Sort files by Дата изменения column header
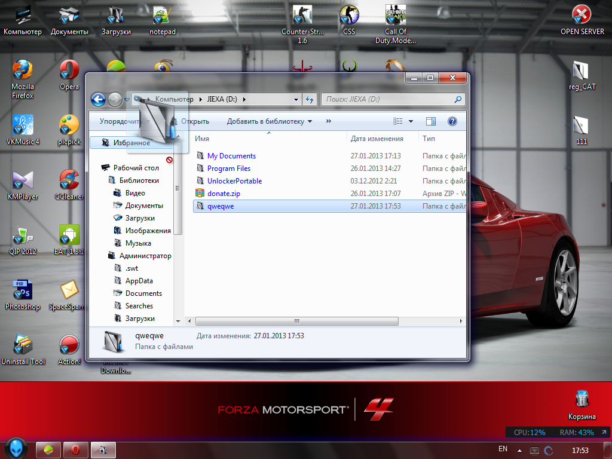612x459 pixels. 377,138
